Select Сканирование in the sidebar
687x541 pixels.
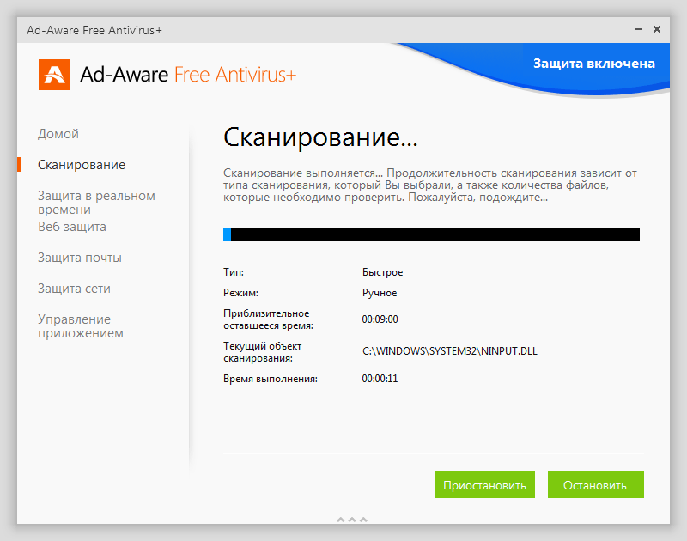coord(82,165)
